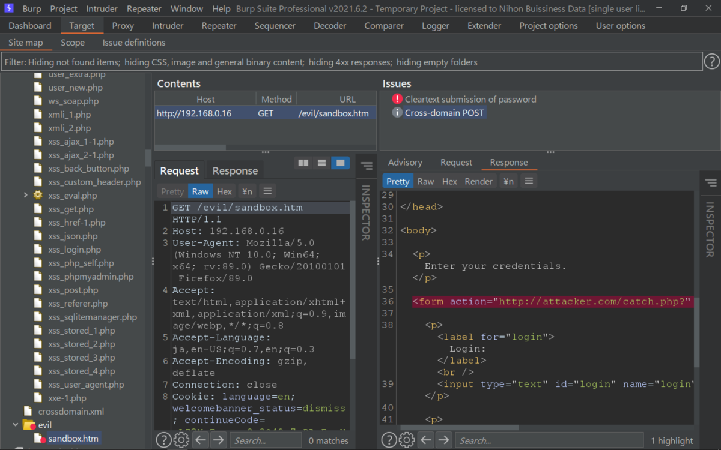The image size is (721, 450).
Task: Sort contents table by Host column
Action: tap(205, 99)
